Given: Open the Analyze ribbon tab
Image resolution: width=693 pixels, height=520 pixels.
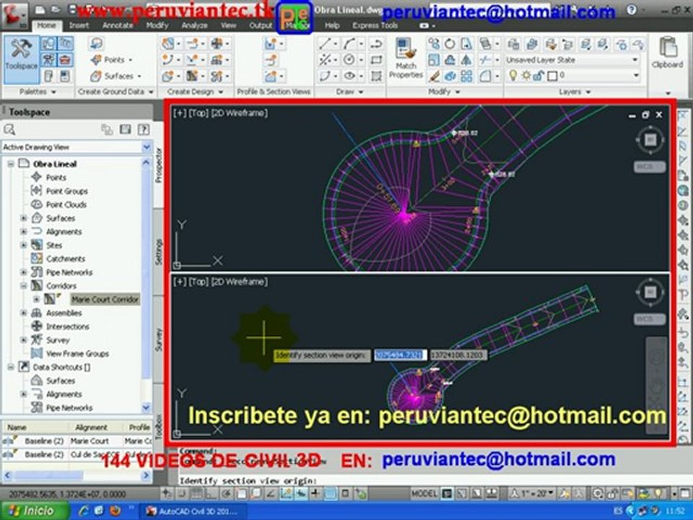Looking at the screenshot, I should pyautogui.click(x=194, y=26).
